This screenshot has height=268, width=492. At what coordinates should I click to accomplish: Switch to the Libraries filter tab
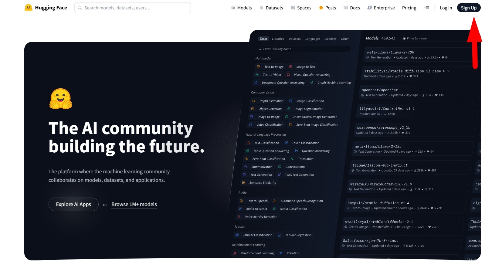click(278, 39)
